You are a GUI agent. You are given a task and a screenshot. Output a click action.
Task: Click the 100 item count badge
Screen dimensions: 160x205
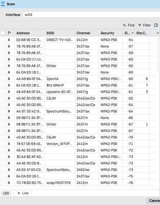point(6,193)
